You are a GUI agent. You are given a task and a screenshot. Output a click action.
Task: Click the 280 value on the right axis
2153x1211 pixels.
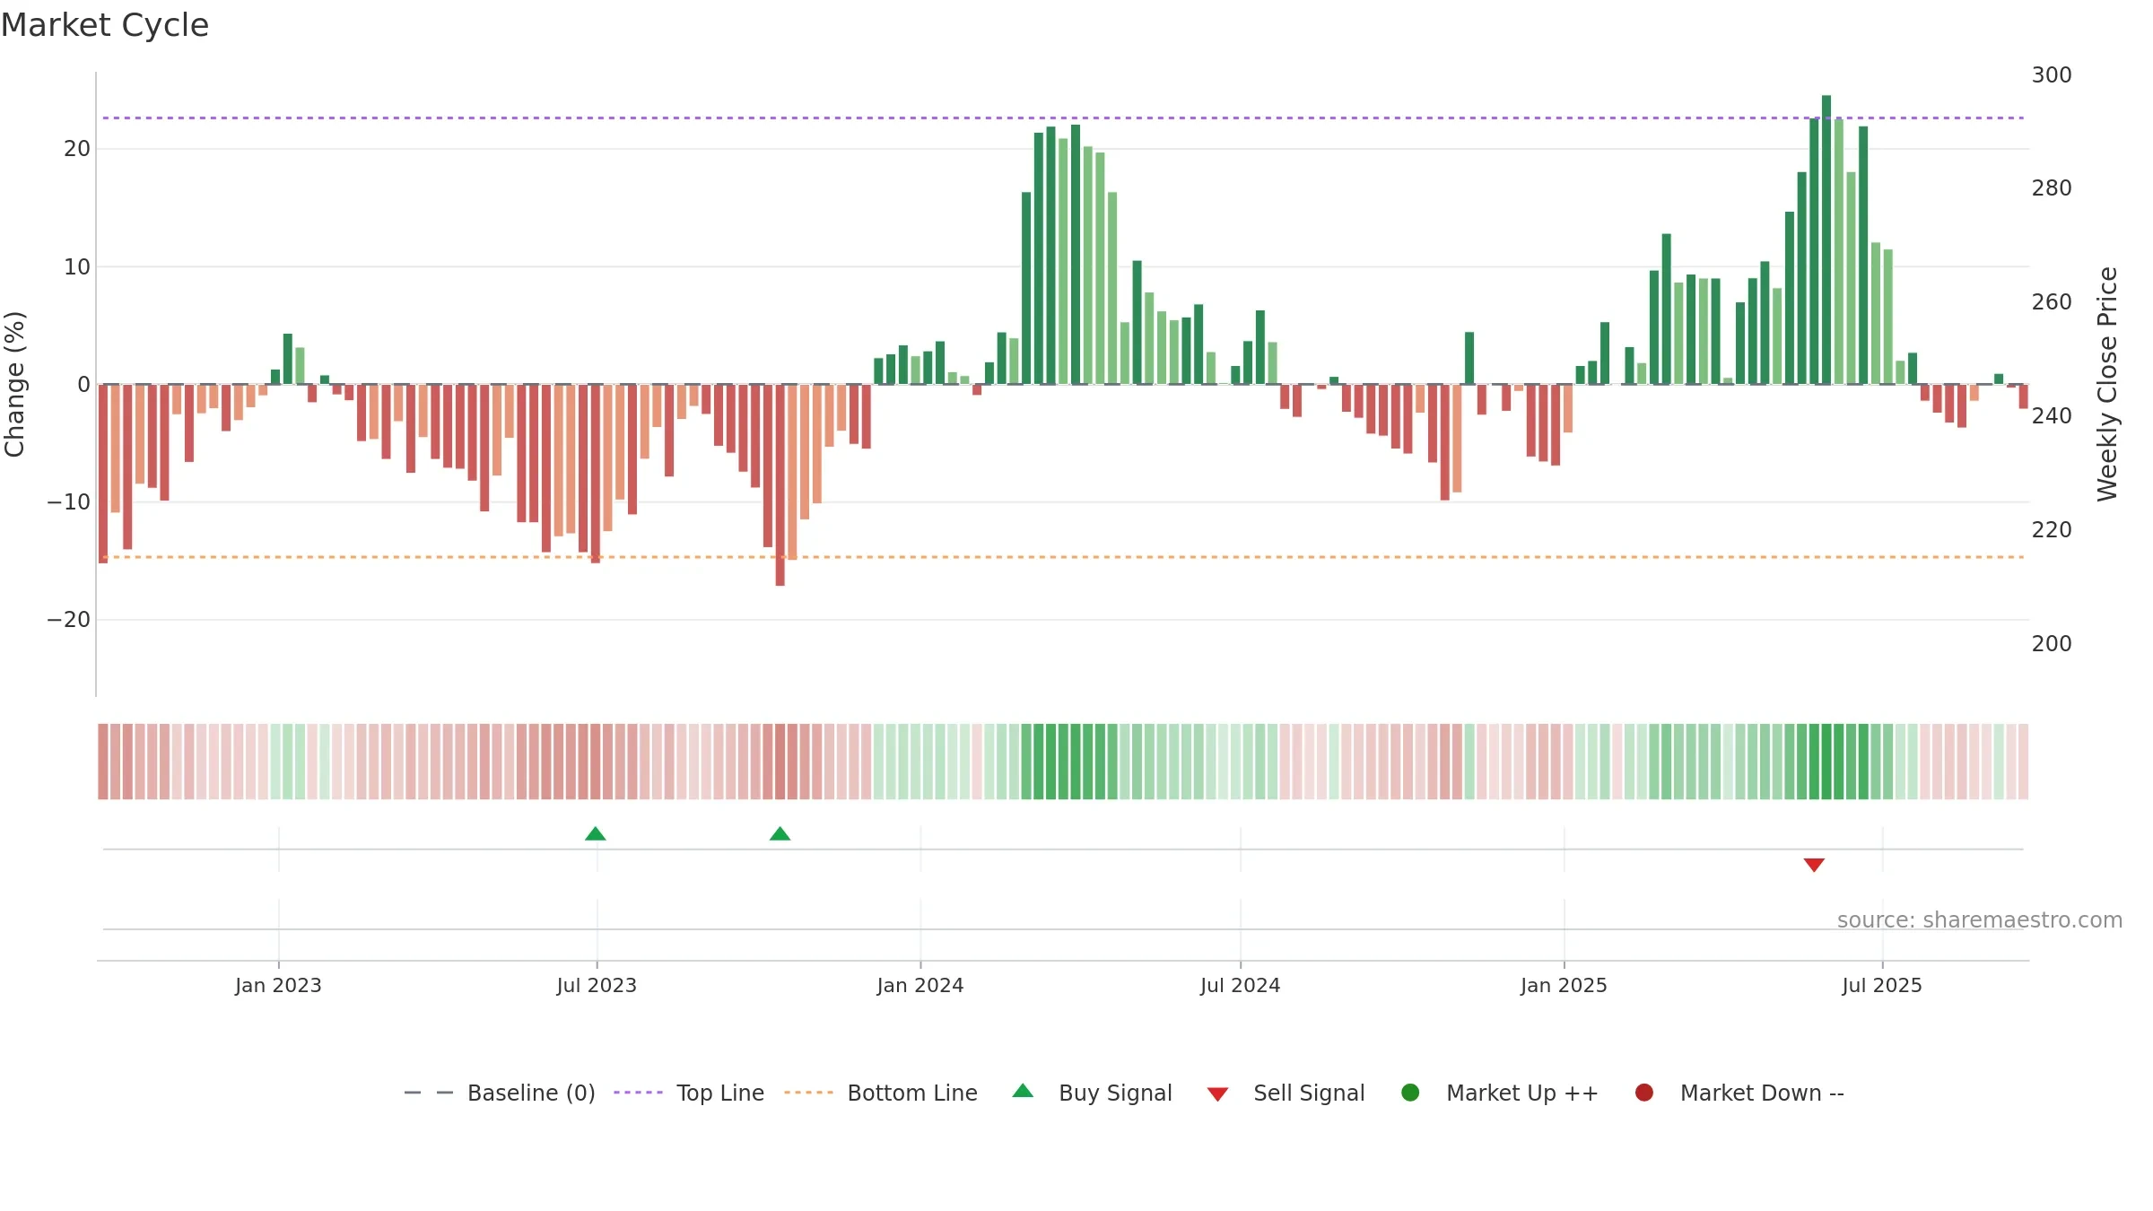coord(2052,188)
